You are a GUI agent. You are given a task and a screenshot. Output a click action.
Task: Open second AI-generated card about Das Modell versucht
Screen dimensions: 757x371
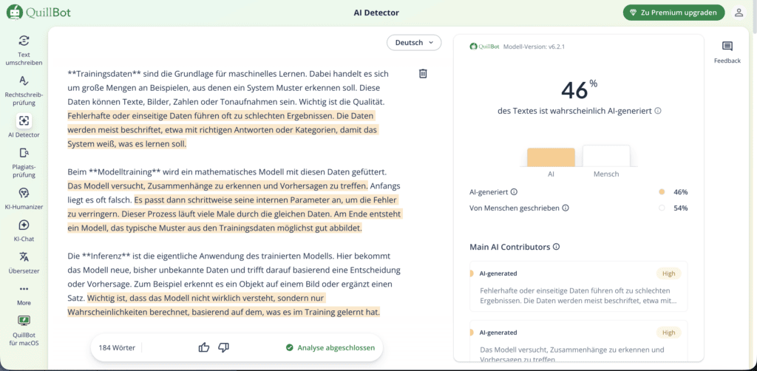click(578, 341)
